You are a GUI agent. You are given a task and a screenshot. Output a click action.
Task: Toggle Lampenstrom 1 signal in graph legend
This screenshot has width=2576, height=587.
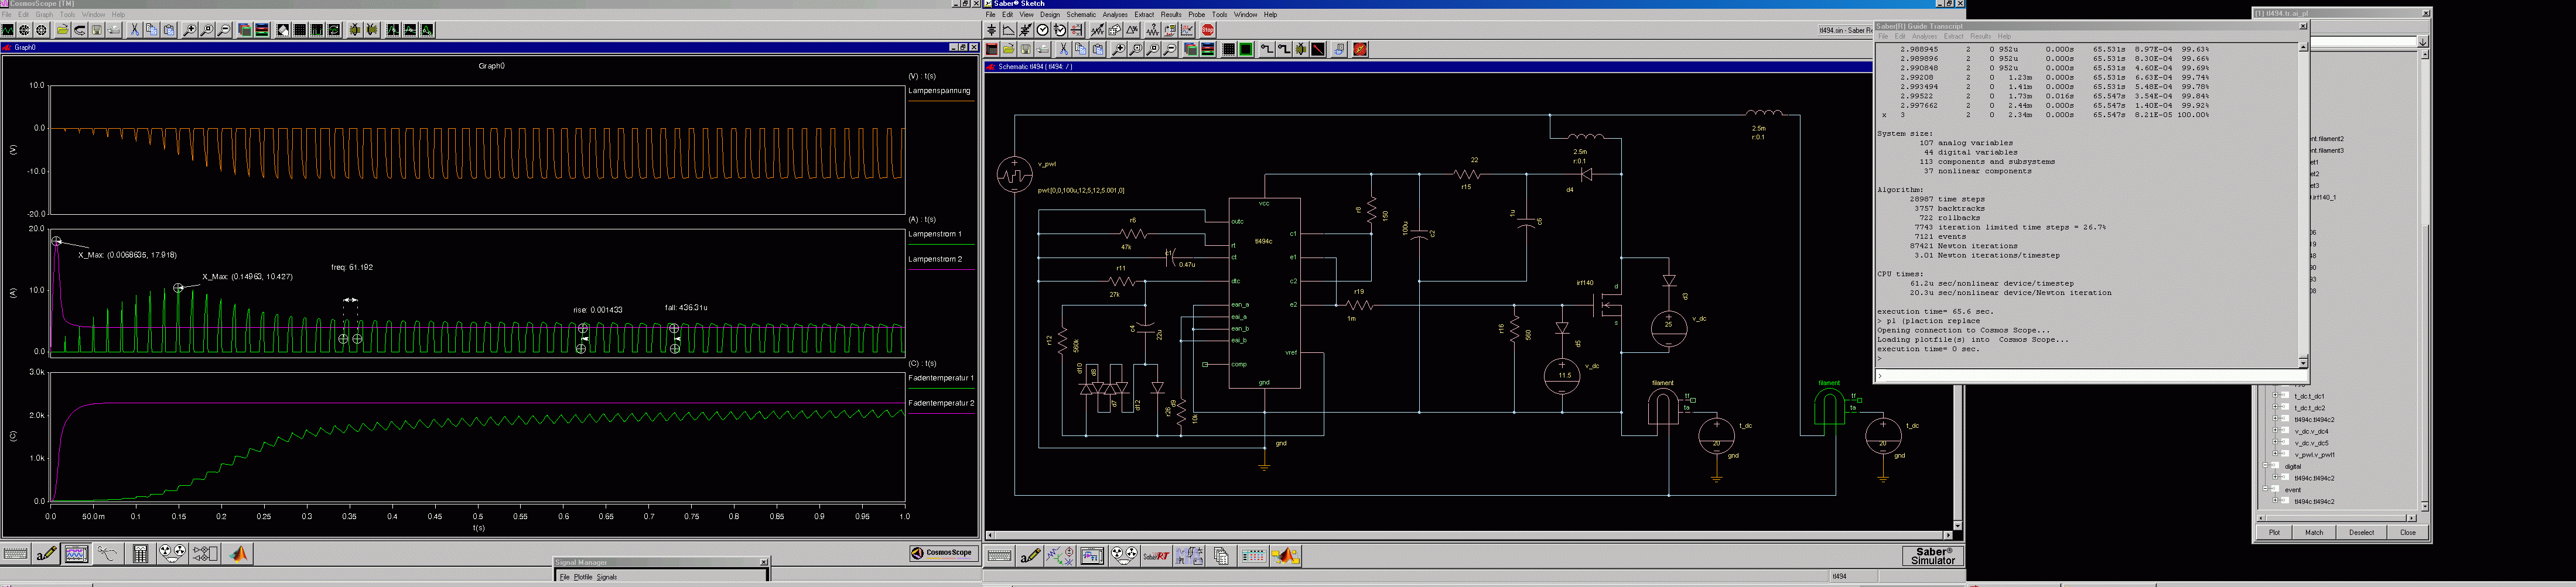[x=934, y=234]
